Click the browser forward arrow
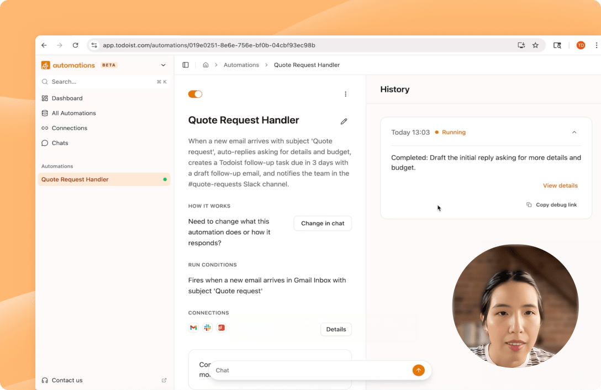This screenshot has height=390, width=601. point(60,45)
